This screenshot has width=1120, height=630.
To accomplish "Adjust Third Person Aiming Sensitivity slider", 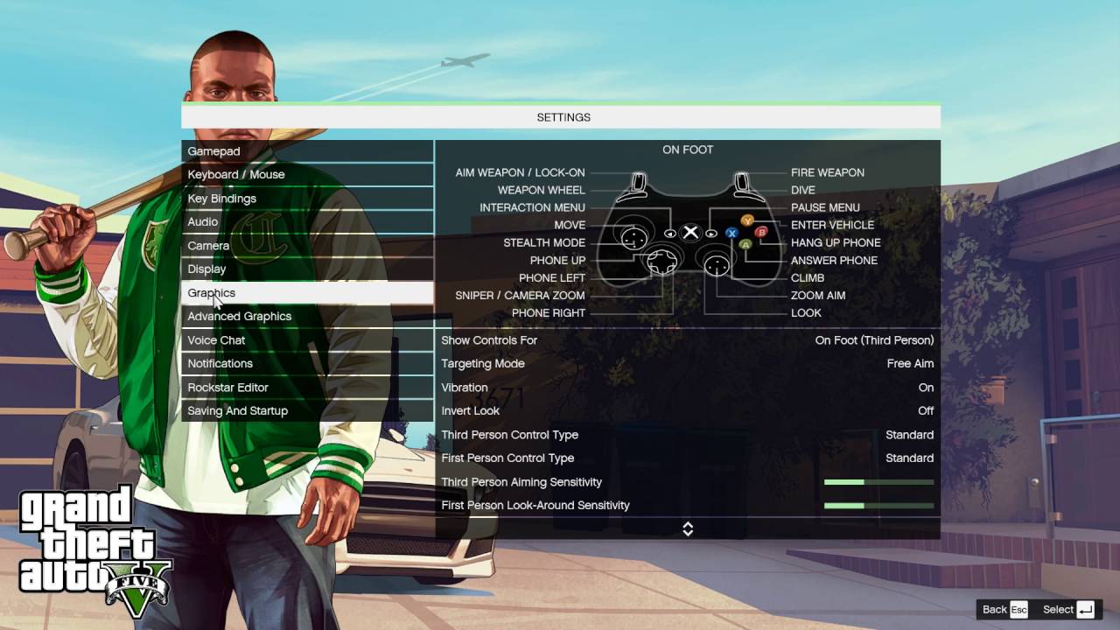I will [x=878, y=482].
